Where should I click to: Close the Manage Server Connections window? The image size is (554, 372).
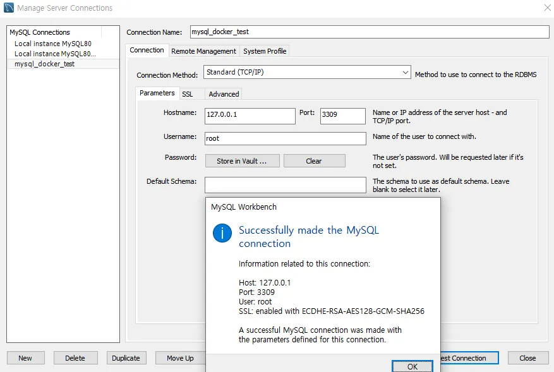[547, 8]
